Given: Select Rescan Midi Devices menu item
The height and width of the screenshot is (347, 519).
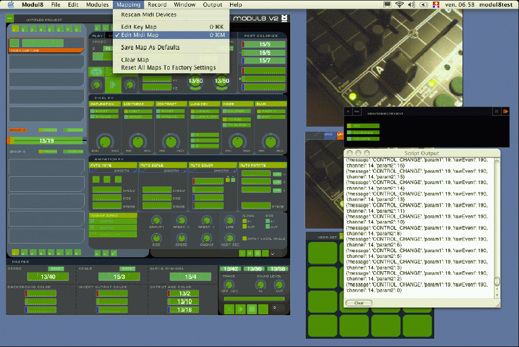Looking at the screenshot, I should click(x=171, y=14).
